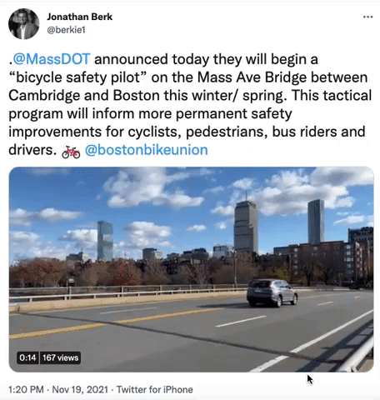
Task: Open the @bostonbikeunion mention
Action: click(147, 150)
